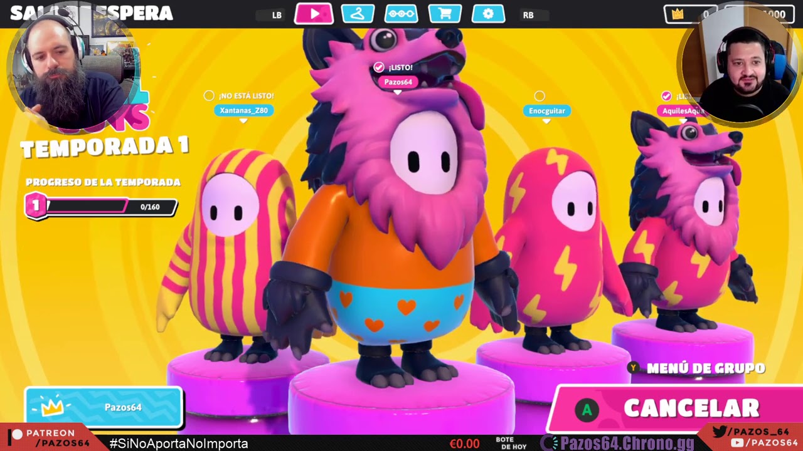
Task: Open the Settings gear tab
Action: pos(488,14)
